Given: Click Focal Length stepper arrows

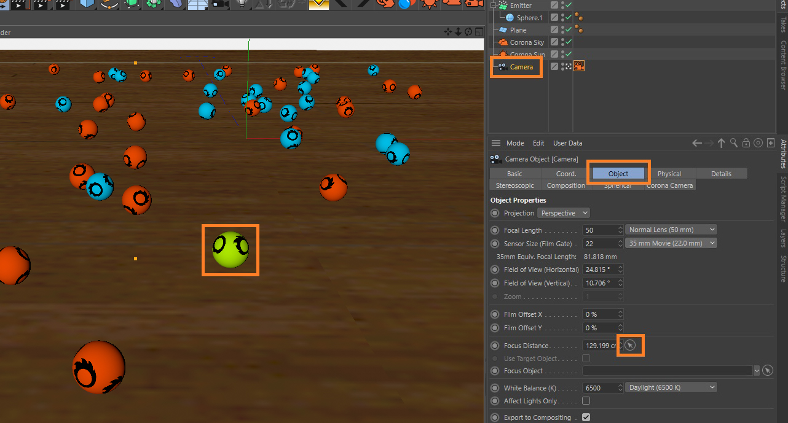Looking at the screenshot, I should pyautogui.click(x=620, y=230).
